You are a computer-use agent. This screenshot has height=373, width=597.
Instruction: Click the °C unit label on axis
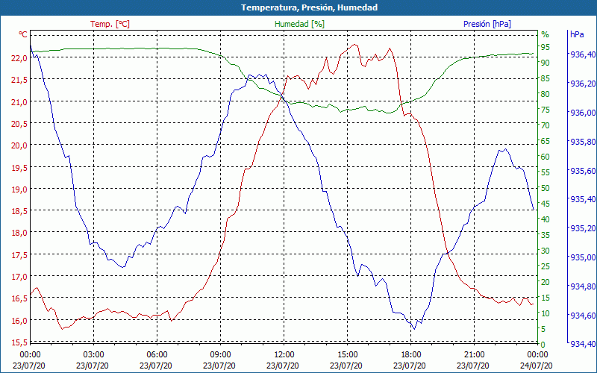[x=23, y=34]
